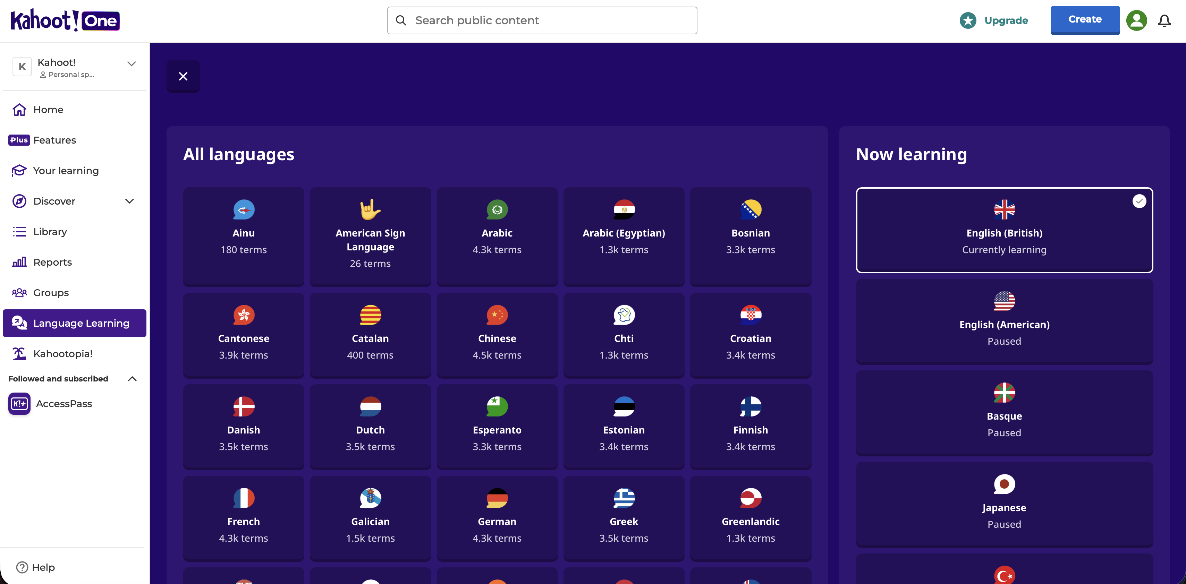Click the "26 terms" text
This screenshot has height=584, width=1186.
tap(370, 264)
